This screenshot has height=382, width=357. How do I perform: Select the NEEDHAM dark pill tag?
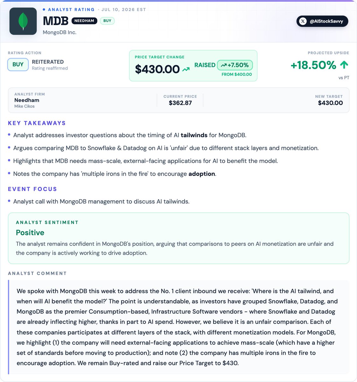click(x=84, y=21)
